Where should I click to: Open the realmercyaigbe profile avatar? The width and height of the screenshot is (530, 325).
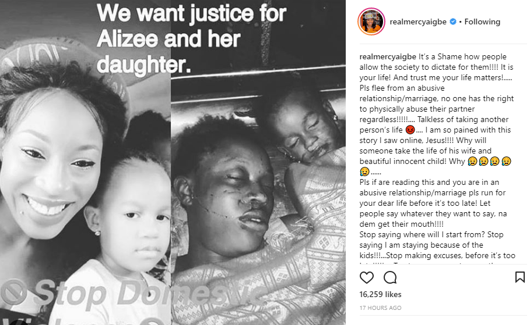(371, 22)
